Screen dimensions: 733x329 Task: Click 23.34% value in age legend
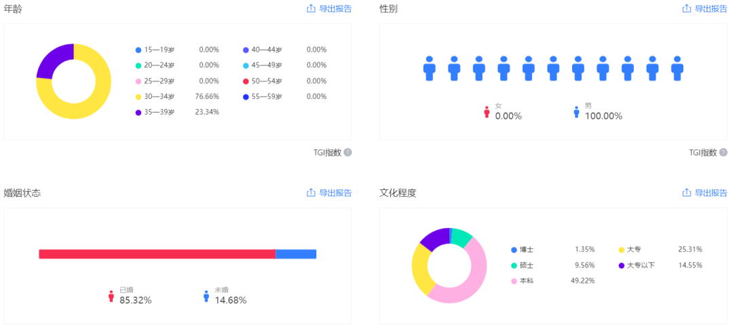207,112
